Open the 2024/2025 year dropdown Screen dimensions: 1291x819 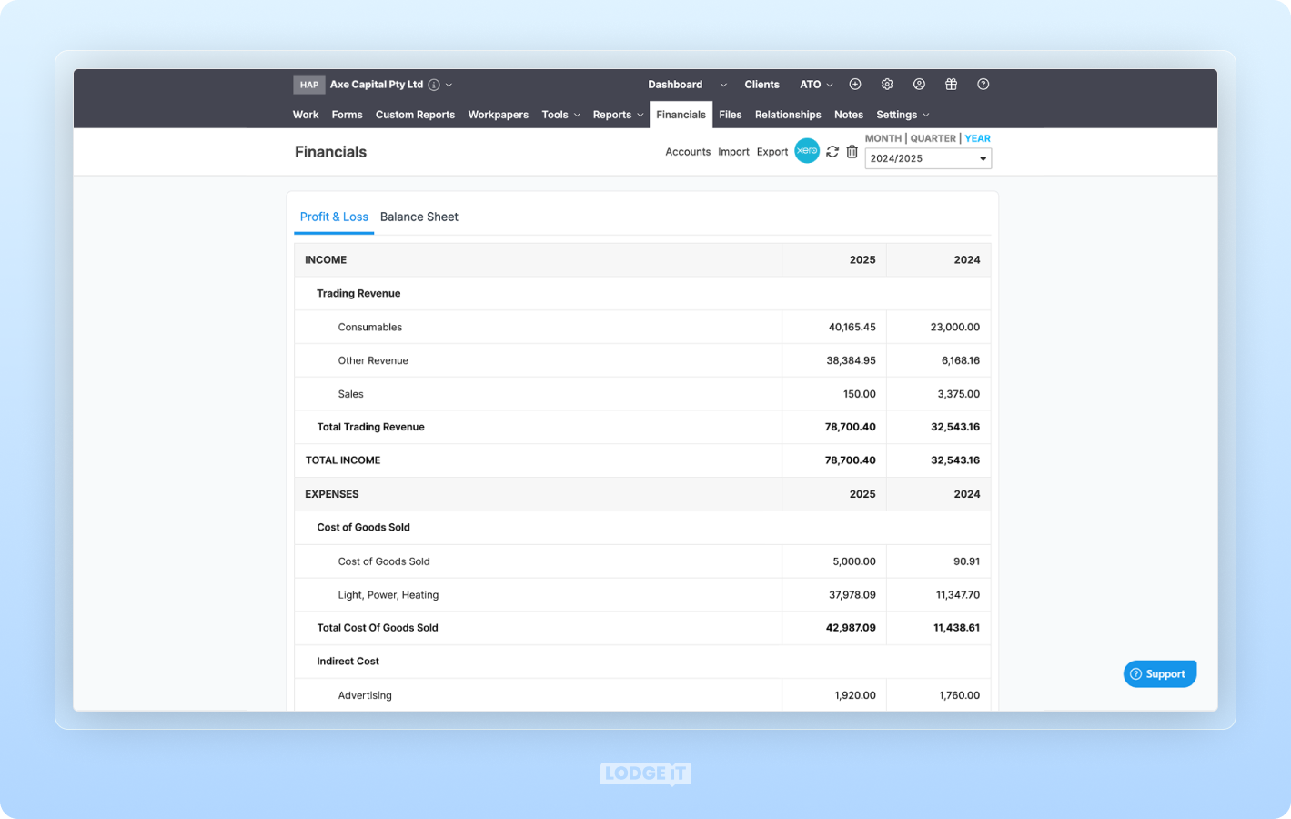(928, 158)
